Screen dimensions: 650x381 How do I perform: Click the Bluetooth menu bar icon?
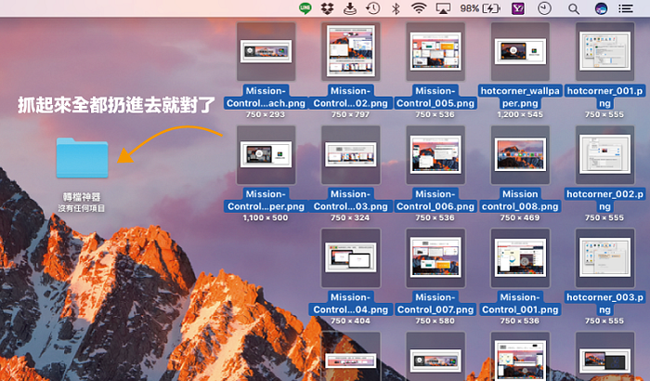tap(396, 8)
